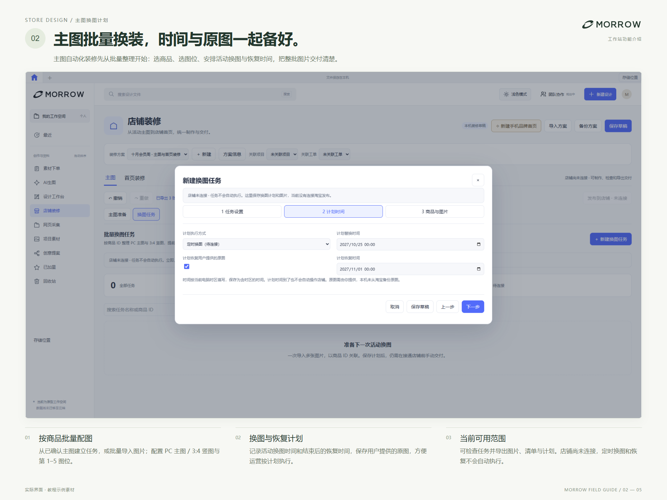
Task: Click the 设计工作台 icon
Action: click(37, 197)
